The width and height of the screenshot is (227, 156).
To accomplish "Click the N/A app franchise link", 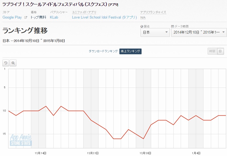I will (x=143, y=17).
